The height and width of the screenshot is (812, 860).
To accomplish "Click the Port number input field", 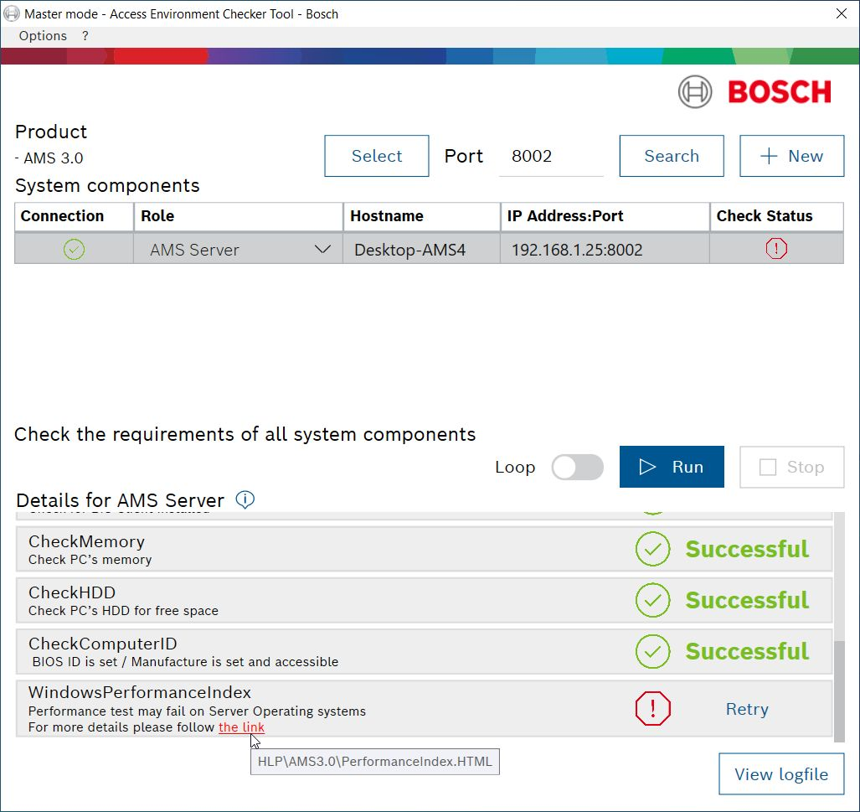I will [x=551, y=157].
